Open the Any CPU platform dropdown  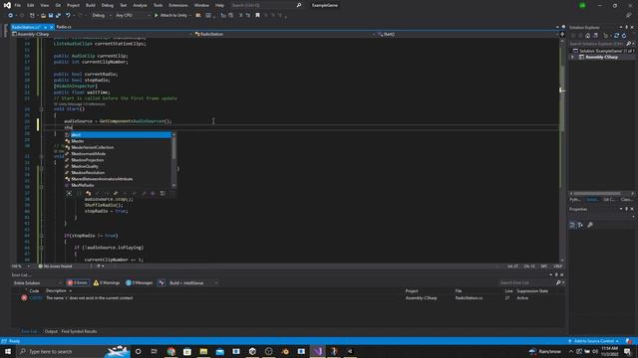click(x=133, y=16)
